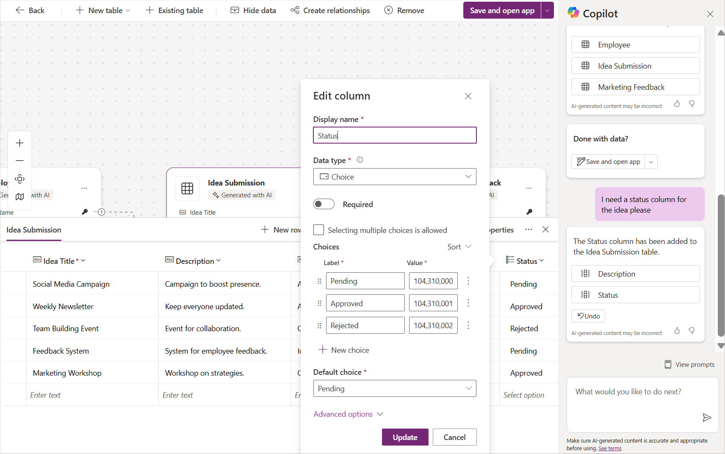Click the See terms link

coord(610,448)
